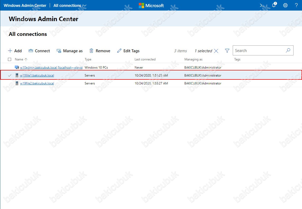302x209 pixels.
Task: Click the search magnifier icon
Action: [288, 50]
